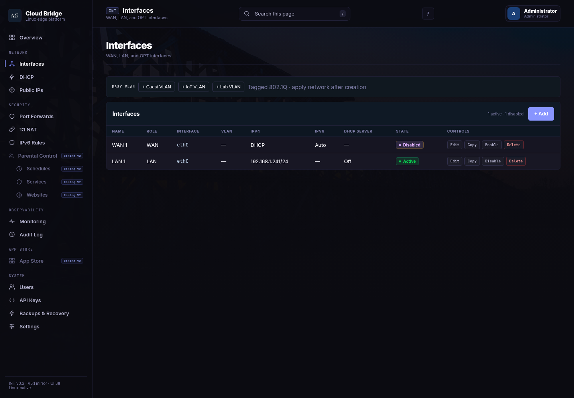This screenshot has height=398, width=574.
Task: Select the 192.168.1.241/24 address text
Action: (x=269, y=161)
